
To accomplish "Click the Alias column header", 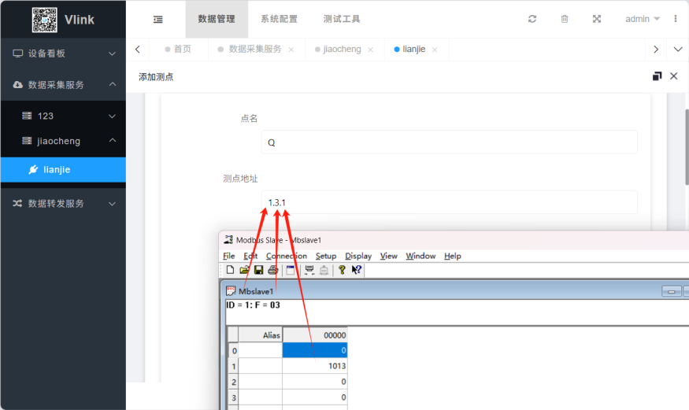I will click(260, 335).
